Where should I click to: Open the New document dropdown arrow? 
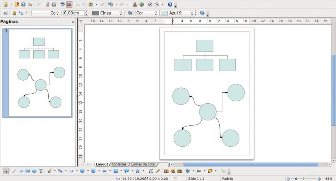(x=11, y=4)
